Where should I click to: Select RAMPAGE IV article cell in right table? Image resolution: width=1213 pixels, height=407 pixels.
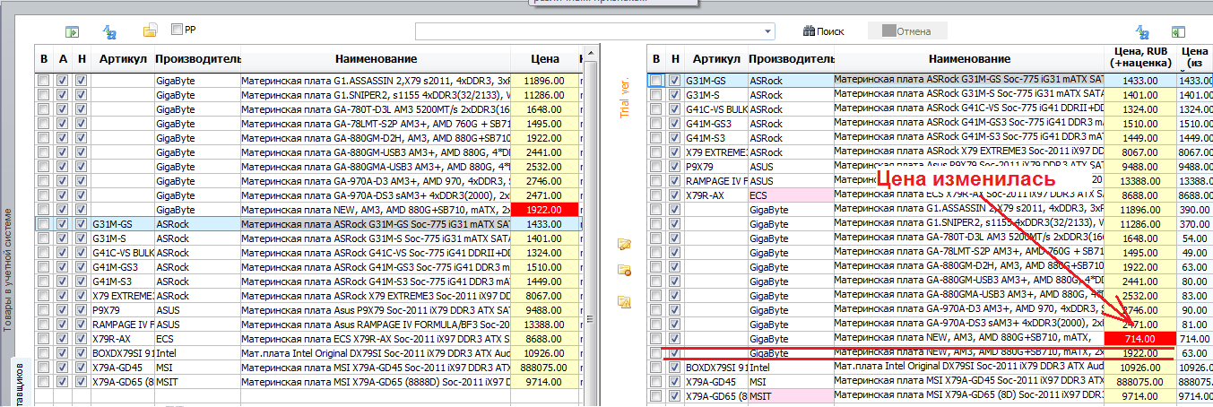(716, 180)
